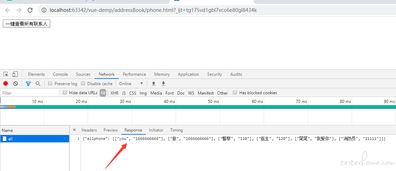Filter requests by XHR
Image resolution: width=396 pixels, height=171 pixels.
[x=115, y=93]
